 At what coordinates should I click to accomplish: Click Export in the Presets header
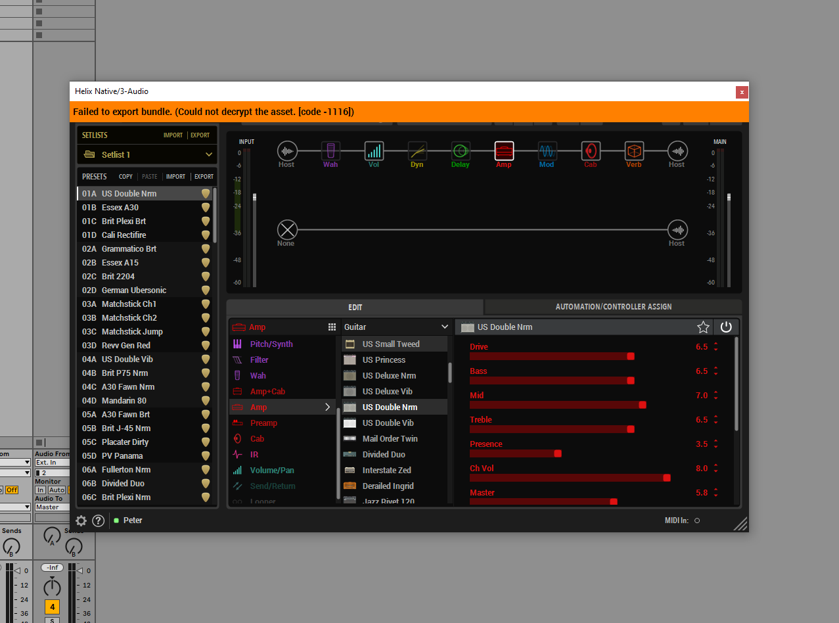[x=204, y=177]
